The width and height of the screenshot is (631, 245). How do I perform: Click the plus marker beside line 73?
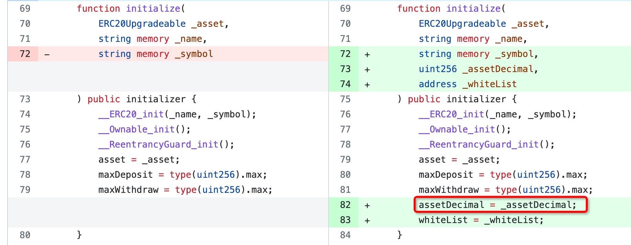[367, 69]
